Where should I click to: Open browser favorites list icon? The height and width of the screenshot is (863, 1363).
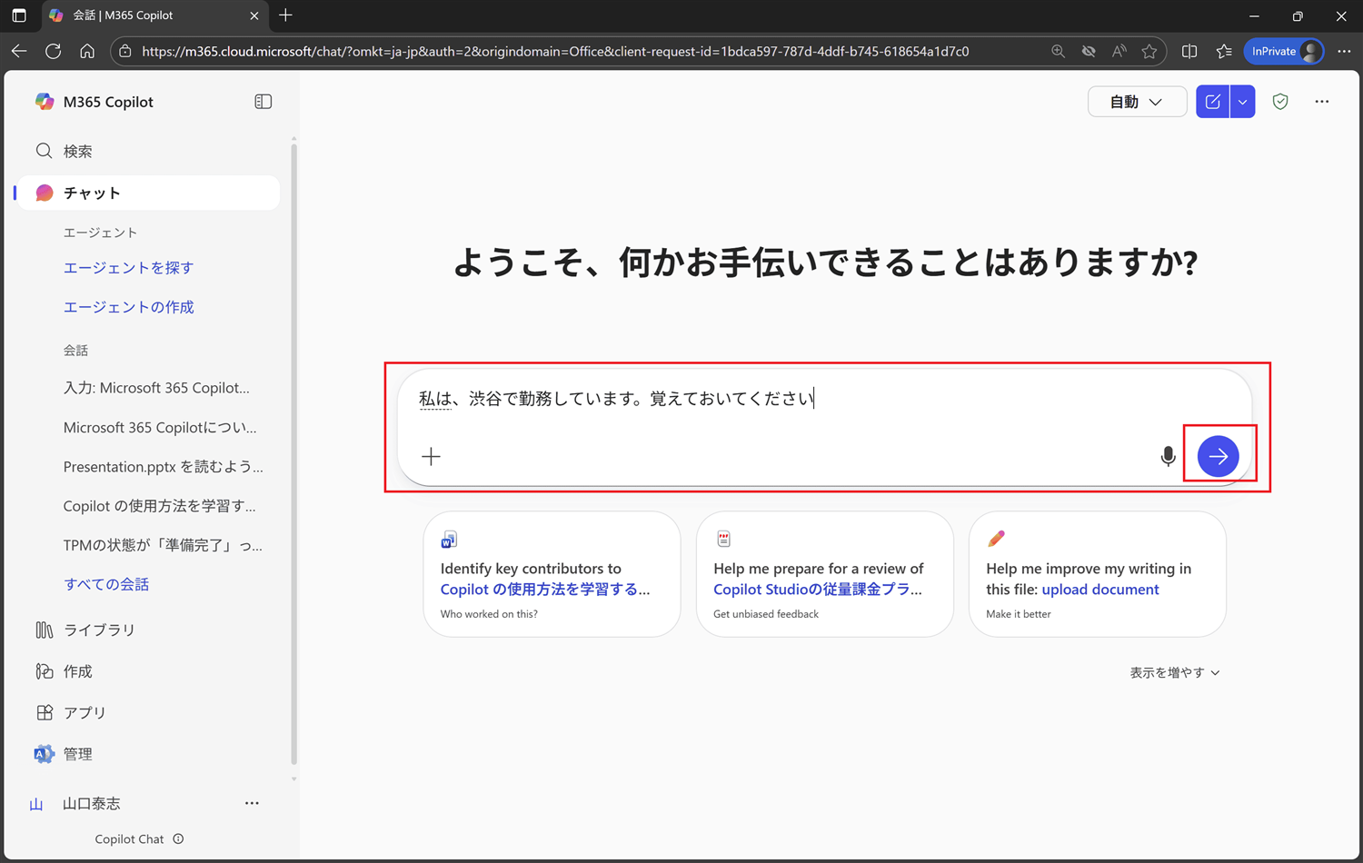1224,52
